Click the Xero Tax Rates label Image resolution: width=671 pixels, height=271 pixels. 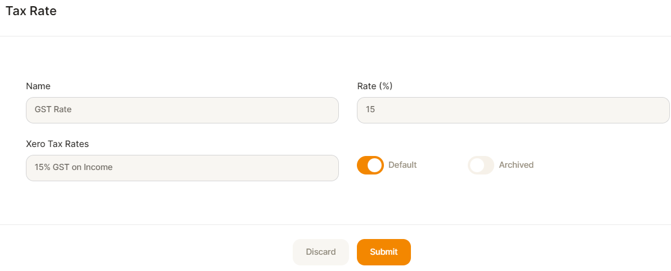tap(57, 144)
